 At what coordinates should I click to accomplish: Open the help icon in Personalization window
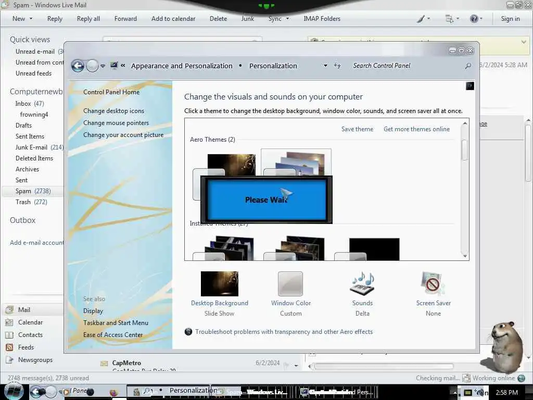pos(470,86)
